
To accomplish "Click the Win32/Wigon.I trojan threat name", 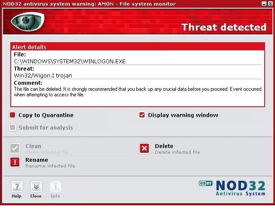I will [x=43, y=75].
